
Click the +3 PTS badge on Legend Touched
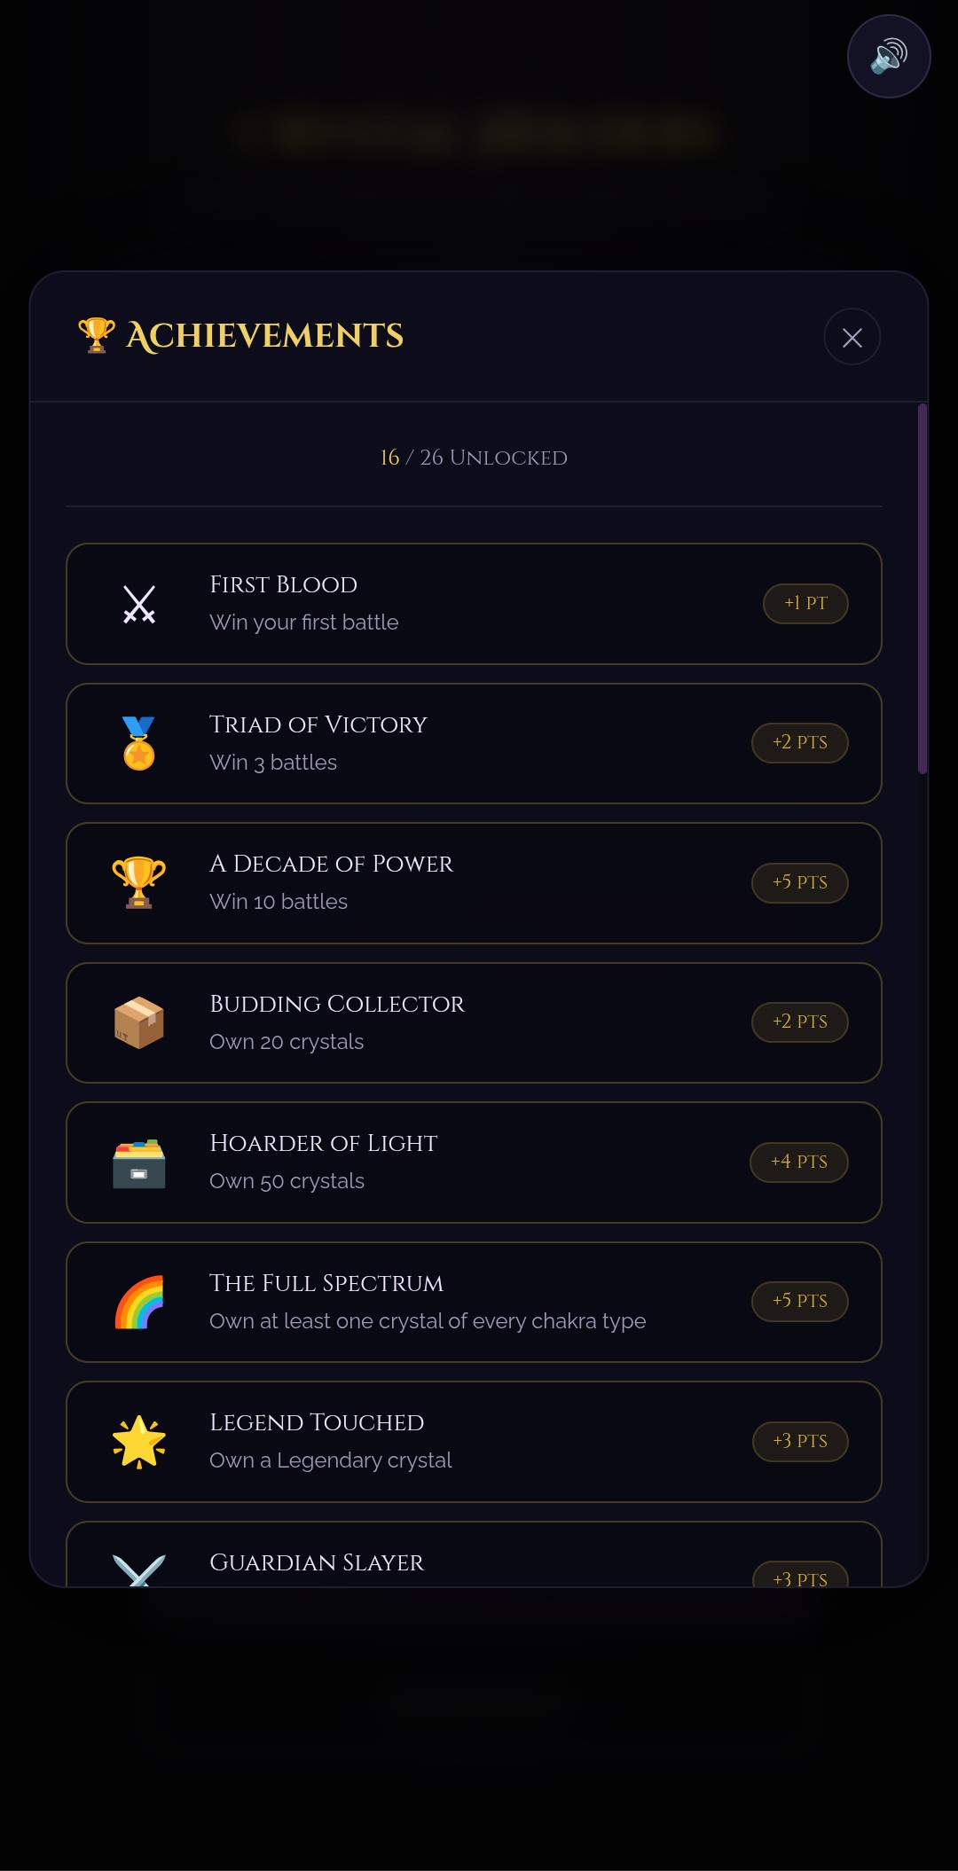tap(799, 1442)
